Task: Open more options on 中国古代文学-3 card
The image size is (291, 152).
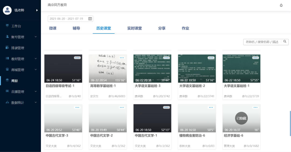Action: tap(77, 107)
